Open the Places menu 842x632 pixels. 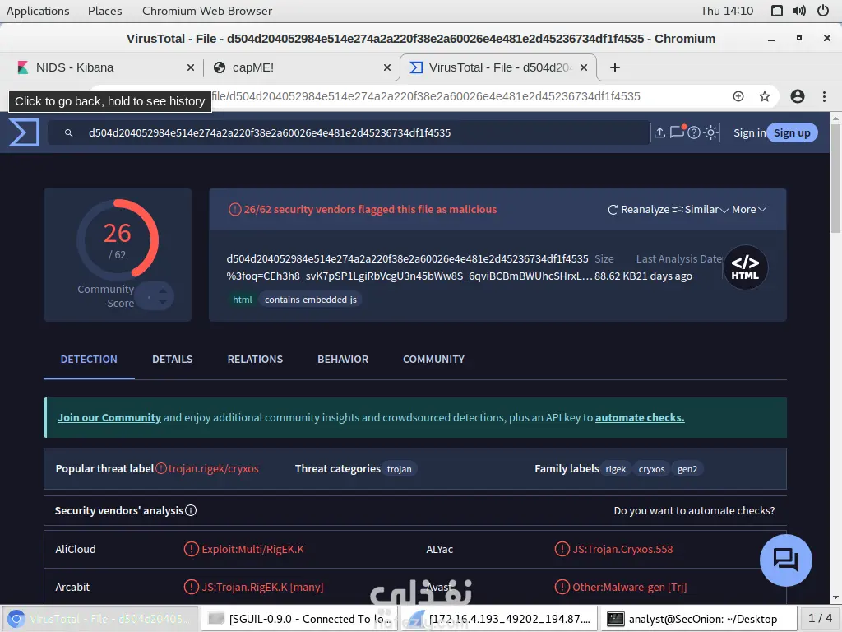(104, 11)
